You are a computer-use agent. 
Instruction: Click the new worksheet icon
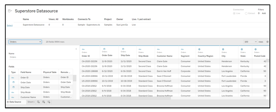pyautogui.click(x=38, y=102)
